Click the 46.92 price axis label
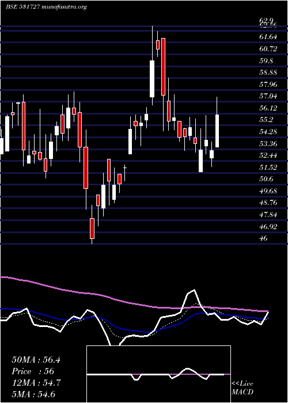This screenshot has height=403, width=288. 268,227
